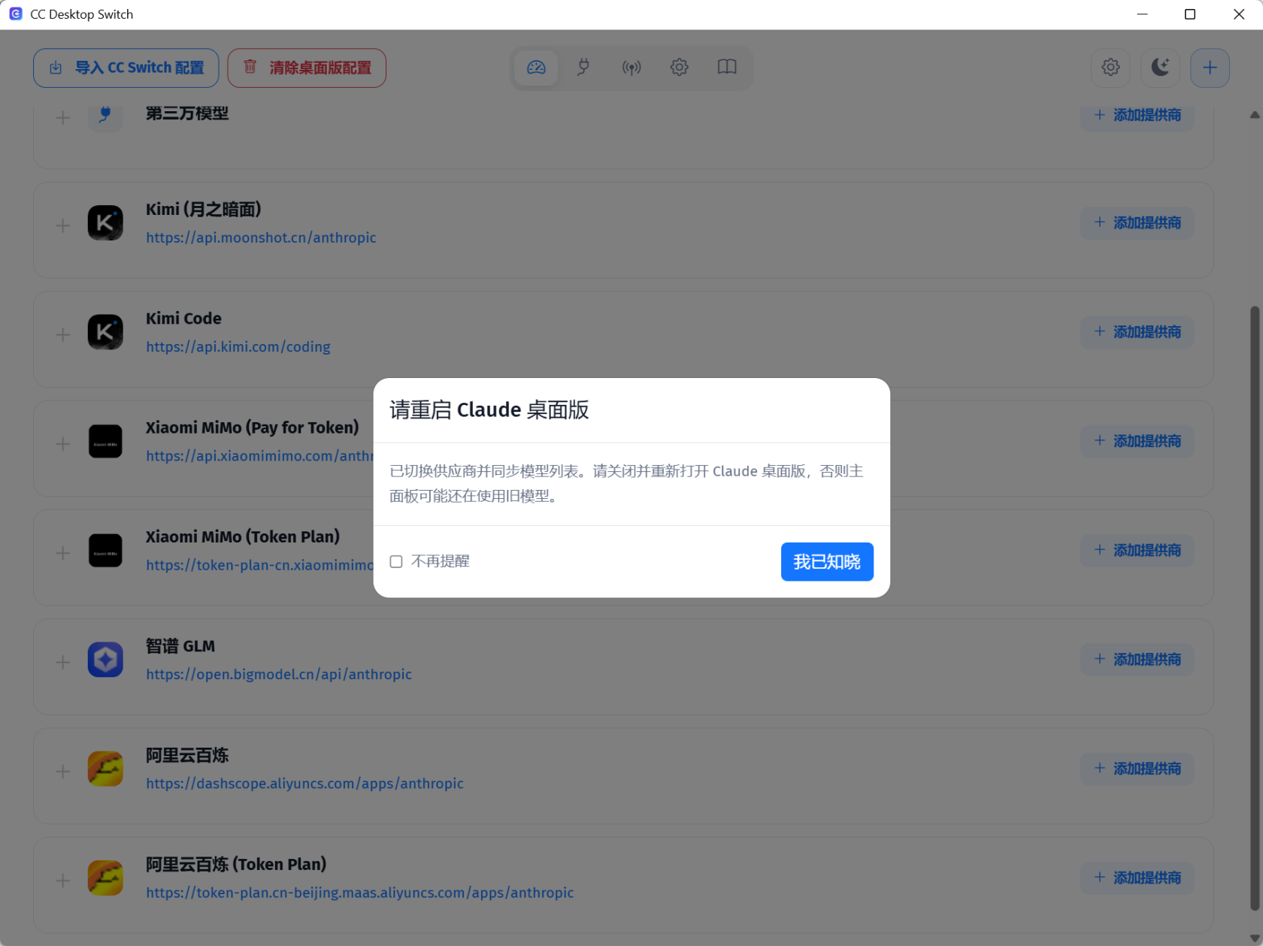Image resolution: width=1263 pixels, height=946 pixels.
Task: Open settings gear icon at top right
Action: click(1110, 68)
